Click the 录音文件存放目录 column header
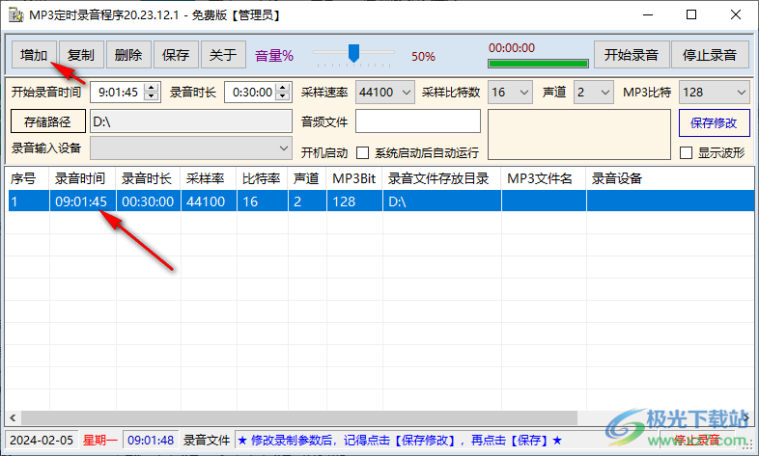 coord(442,178)
